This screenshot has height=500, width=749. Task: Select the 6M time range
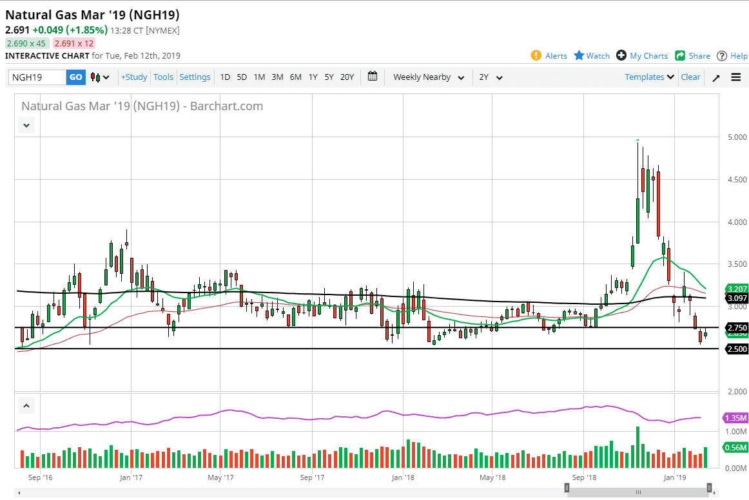[x=295, y=77]
